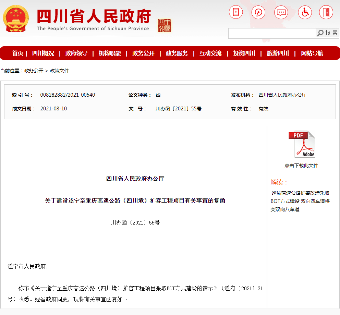
Task: Click the 政策文件 breadcrumb link
Action: [x=60, y=71]
